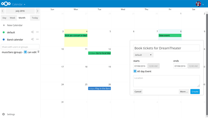Screen dimensions: 208x139
Task: Open the more options for default calendar
Action: point(37,32)
